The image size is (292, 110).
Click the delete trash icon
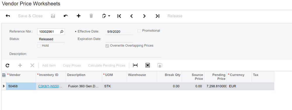pyautogui.click(x=91, y=16)
